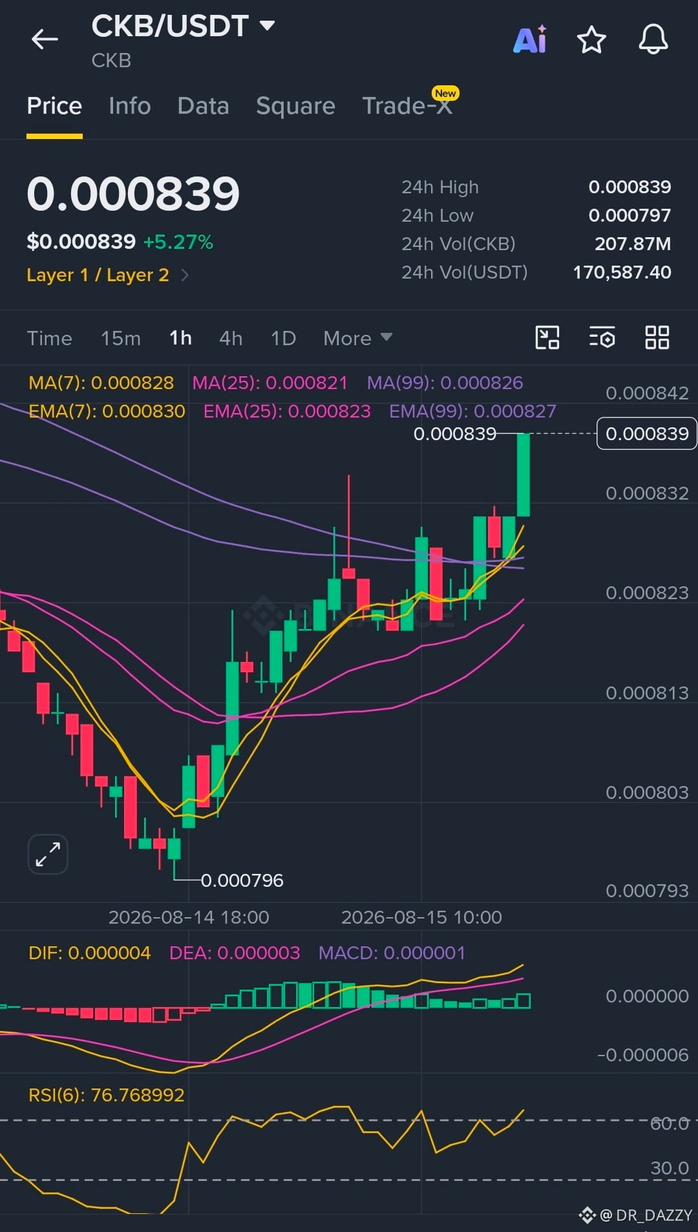Click the EMA(7): 0.000830 label
Screen dimensions: 698x1232
click(107, 411)
